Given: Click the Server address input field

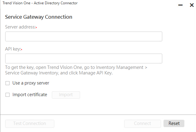Looking at the screenshot, I should click(83, 36).
